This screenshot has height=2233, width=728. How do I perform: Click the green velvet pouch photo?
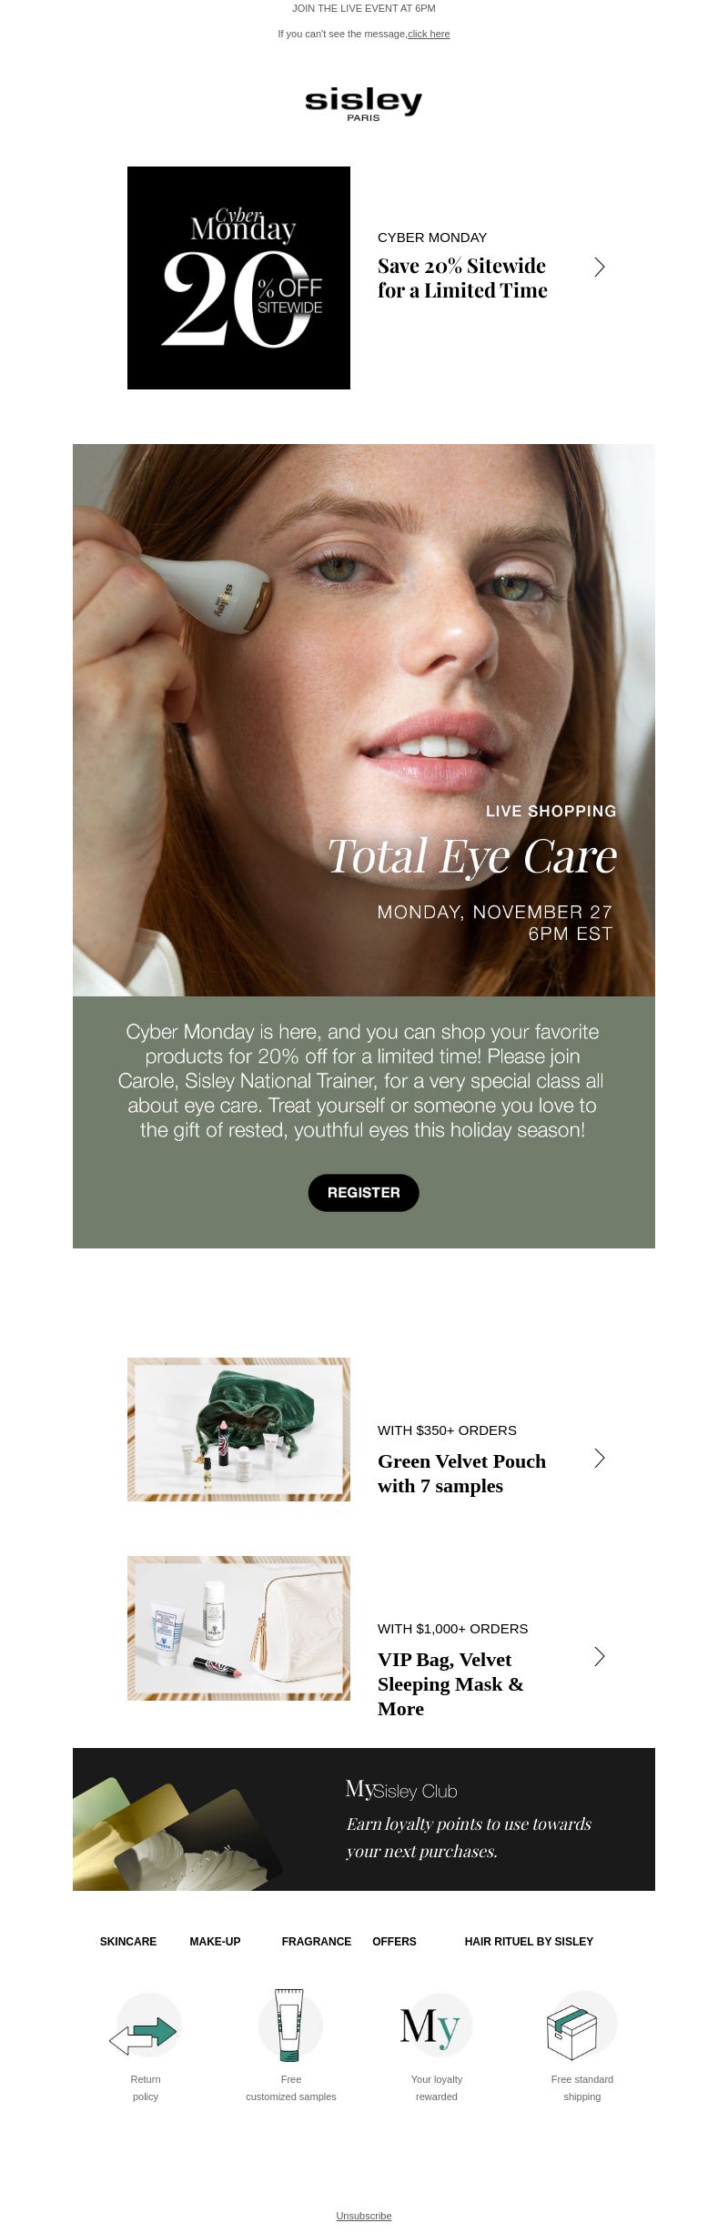(238, 1430)
